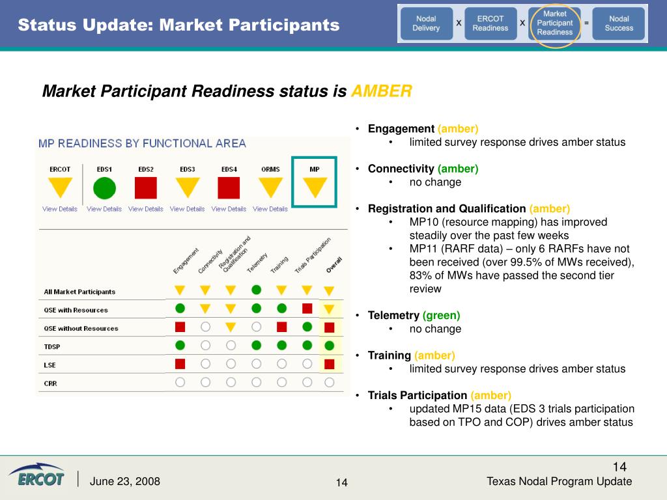This screenshot has height=500, width=667.
Task: Open View Details under EDS2
Action: click(x=146, y=209)
